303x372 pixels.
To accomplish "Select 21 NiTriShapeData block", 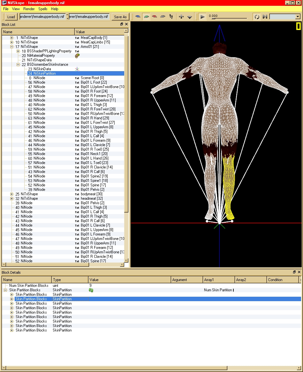I will 37,60.
